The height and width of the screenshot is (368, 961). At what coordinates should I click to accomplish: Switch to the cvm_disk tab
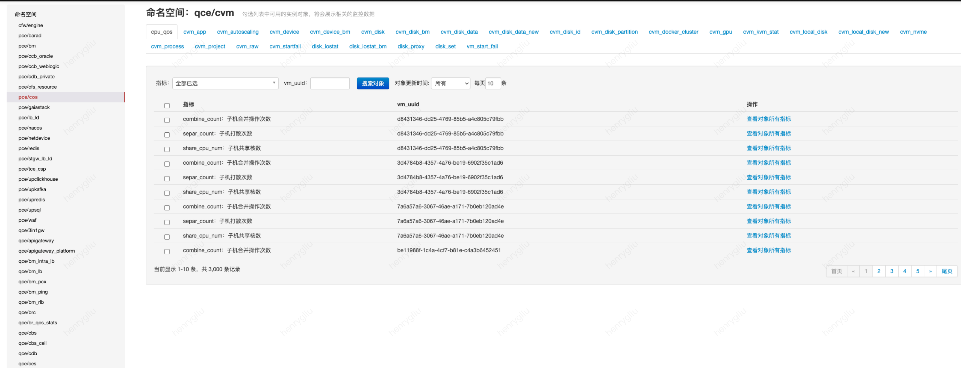click(x=372, y=32)
